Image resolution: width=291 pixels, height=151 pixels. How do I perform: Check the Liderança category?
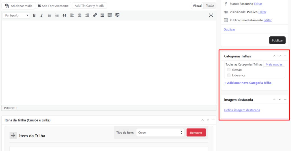tap(229, 75)
